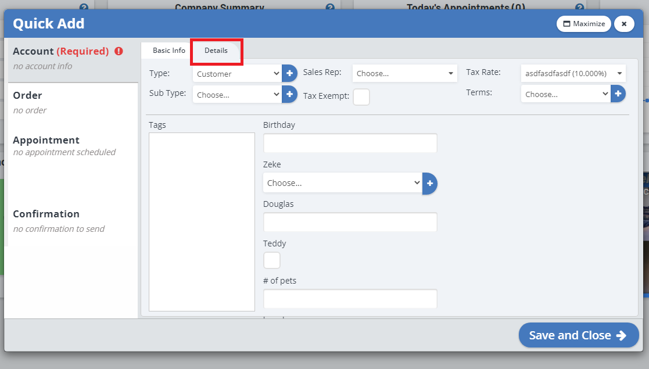Add a new Terms option with plus icon
649x369 pixels.
coord(618,94)
